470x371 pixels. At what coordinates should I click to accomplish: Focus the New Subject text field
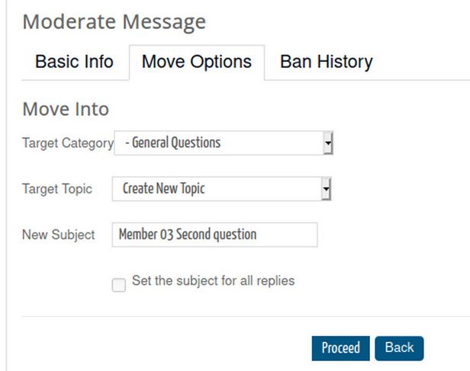(x=214, y=235)
